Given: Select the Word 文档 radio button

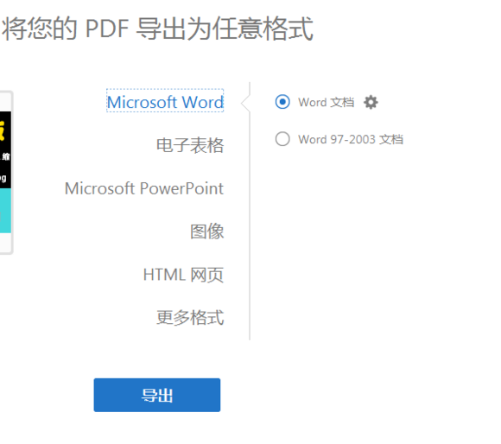Looking at the screenshot, I should [282, 102].
